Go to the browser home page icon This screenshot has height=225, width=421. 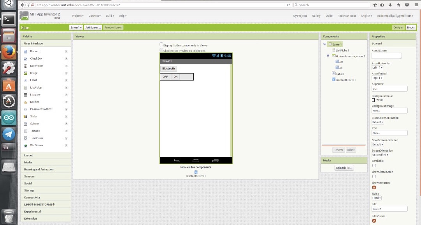tap(398, 5)
